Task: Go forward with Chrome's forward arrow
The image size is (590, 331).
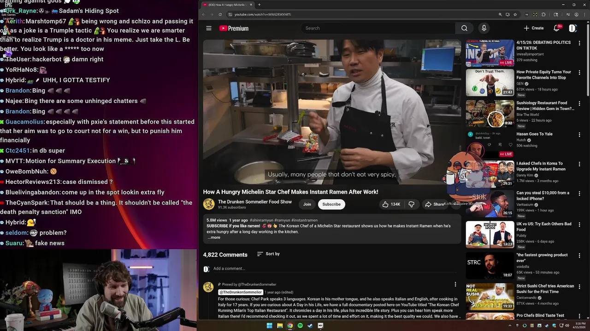Action: tap(212, 14)
